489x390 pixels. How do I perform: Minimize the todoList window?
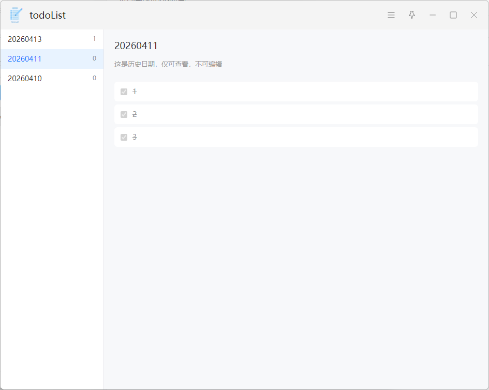(433, 16)
